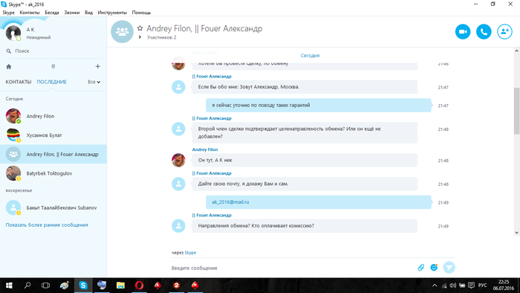Click the Невидимый status text
The height and width of the screenshot is (293, 520).
tap(39, 37)
